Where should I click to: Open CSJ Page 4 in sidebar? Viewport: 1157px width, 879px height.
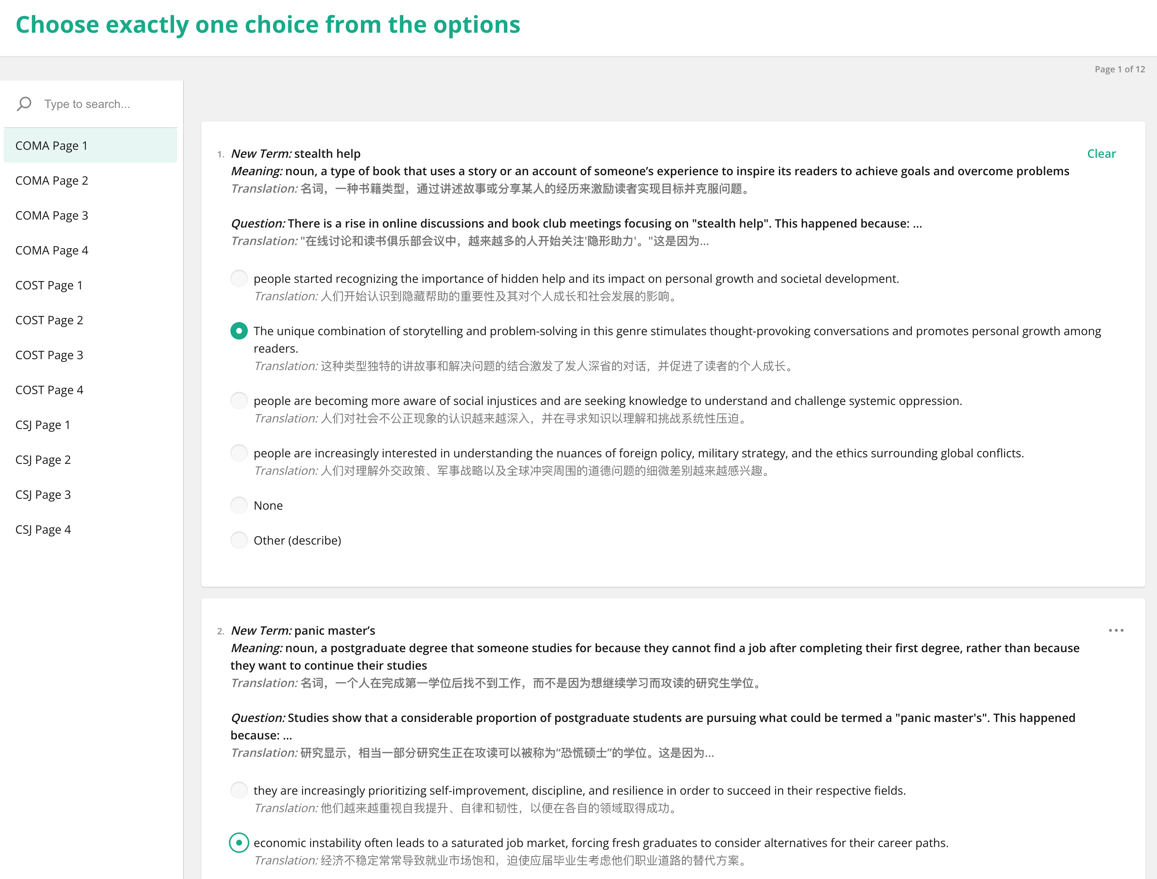(x=43, y=530)
